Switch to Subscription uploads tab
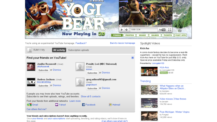The image size is (217, 122). click(x=78, y=50)
